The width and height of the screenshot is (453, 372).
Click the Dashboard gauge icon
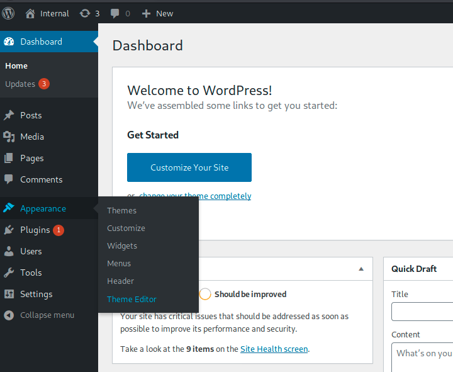tap(9, 42)
